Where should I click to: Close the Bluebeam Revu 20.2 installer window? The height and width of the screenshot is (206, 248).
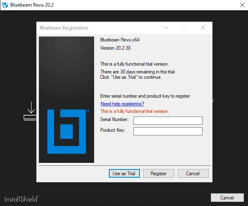[x=242, y=5]
